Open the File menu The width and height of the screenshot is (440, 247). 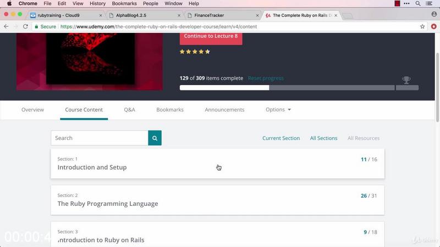tap(47, 3)
